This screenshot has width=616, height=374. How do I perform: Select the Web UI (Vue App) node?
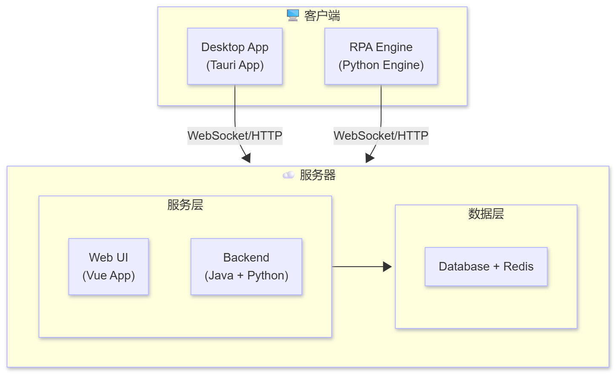(x=109, y=267)
